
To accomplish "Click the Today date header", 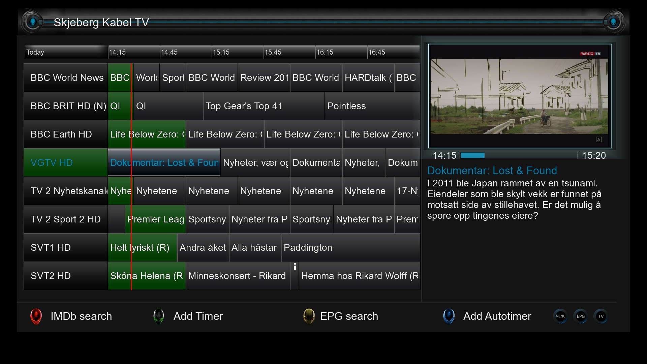I will click(x=66, y=52).
